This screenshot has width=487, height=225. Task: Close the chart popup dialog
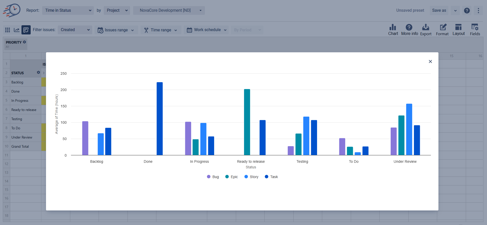430,61
